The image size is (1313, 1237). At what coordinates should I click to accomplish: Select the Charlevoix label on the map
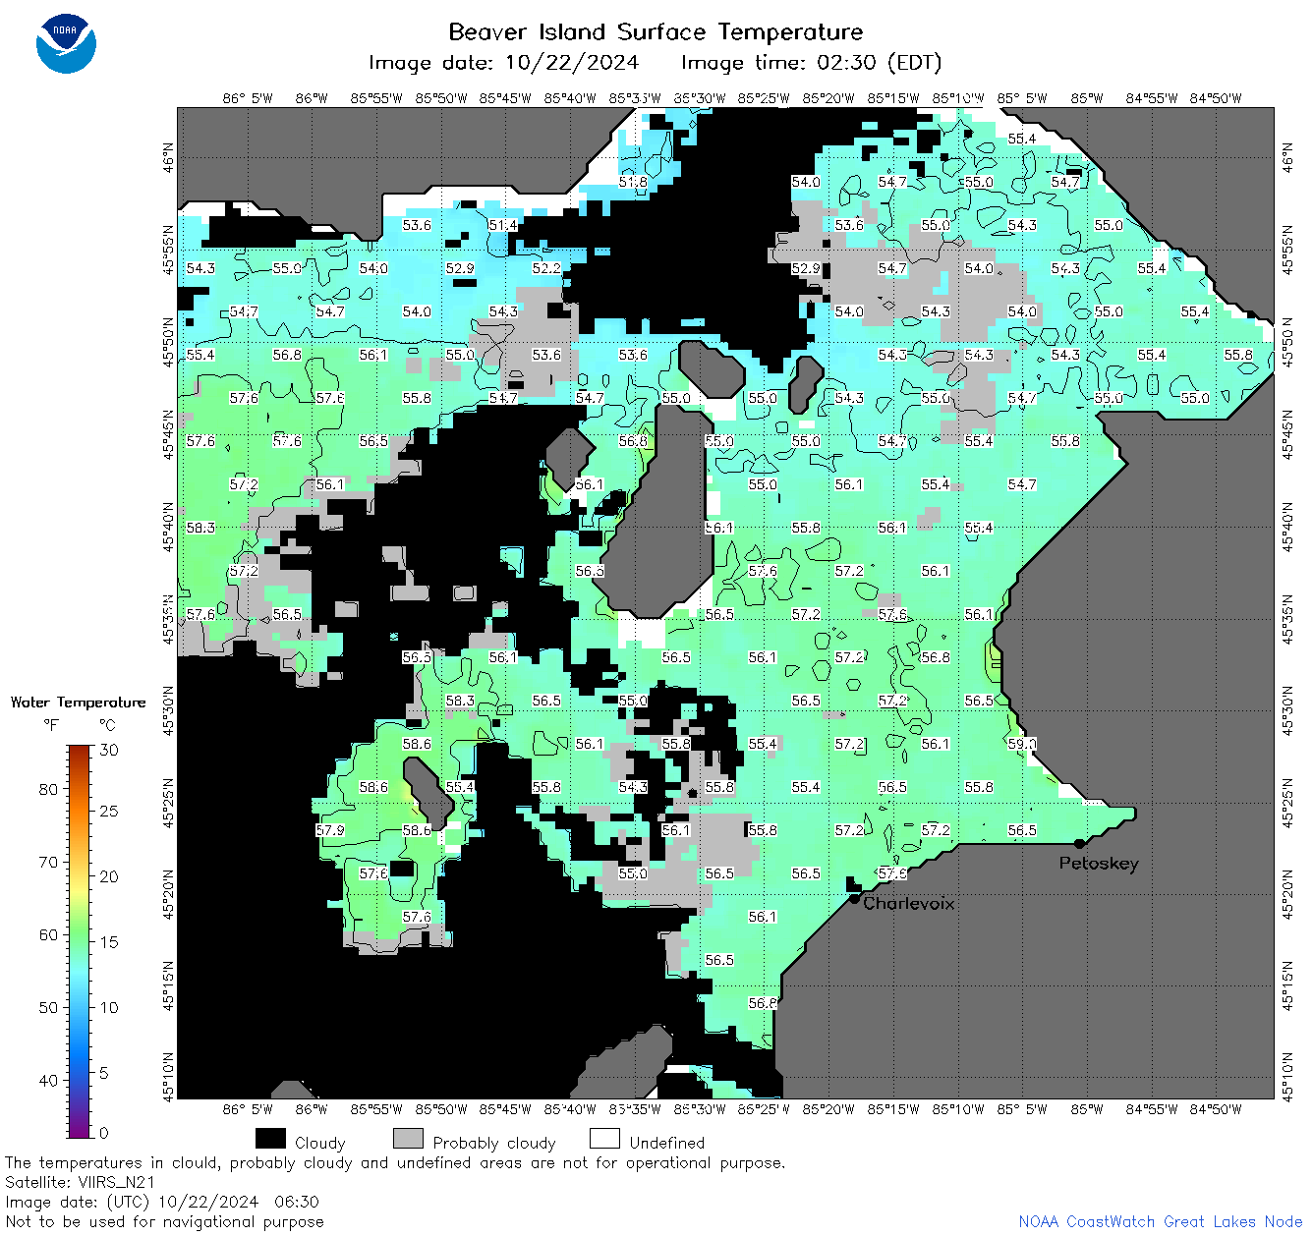[908, 903]
